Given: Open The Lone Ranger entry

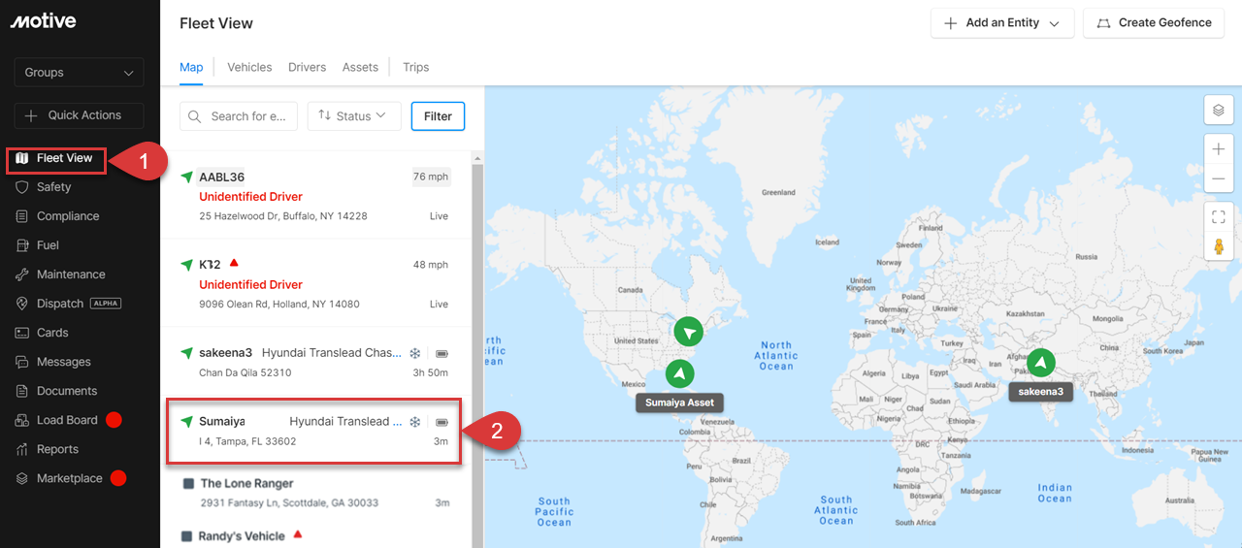Looking at the screenshot, I should (x=315, y=493).
